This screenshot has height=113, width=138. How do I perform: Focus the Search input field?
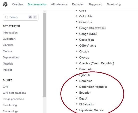21,17
